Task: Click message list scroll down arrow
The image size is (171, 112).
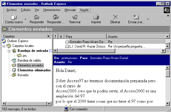Action: 168,46
